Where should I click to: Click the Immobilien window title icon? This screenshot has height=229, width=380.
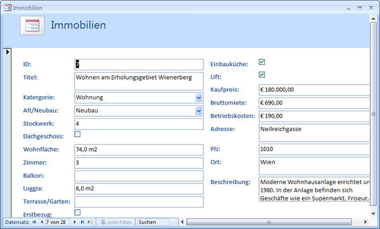pyautogui.click(x=8, y=8)
